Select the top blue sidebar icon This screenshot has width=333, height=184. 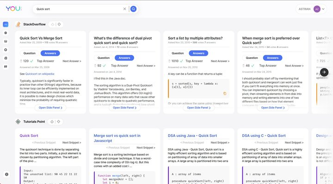[x=6, y=24]
